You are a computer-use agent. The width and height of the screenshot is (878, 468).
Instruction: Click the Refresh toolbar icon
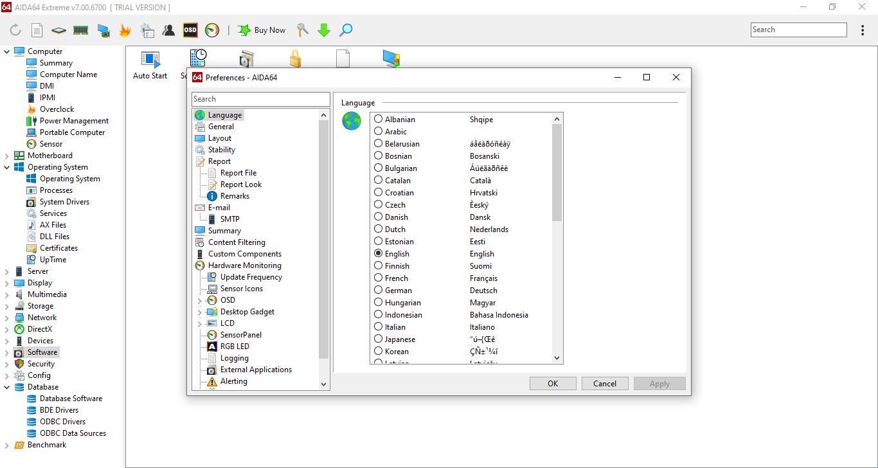click(x=15, y=30)
